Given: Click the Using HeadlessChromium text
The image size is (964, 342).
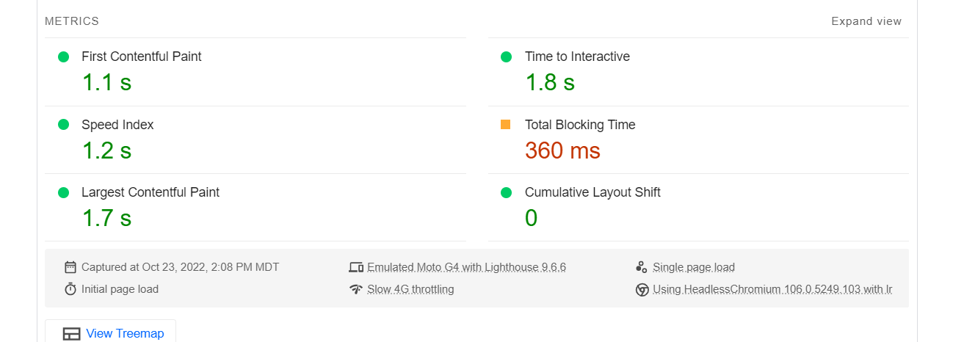Looking at the screenshot, I should [x=772, y=289].
